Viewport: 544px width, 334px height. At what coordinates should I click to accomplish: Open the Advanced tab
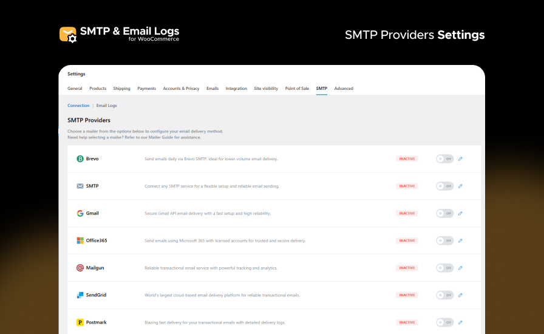[344, 89]
